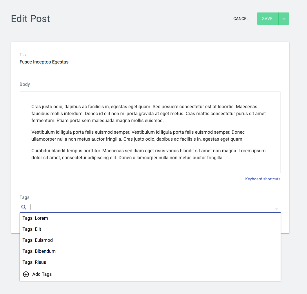The image size is (307, 294).
Task: Click the circled plus Add Tags icon
Action: 26,274
